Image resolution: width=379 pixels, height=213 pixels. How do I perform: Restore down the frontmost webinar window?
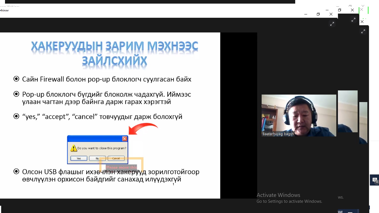318,14
